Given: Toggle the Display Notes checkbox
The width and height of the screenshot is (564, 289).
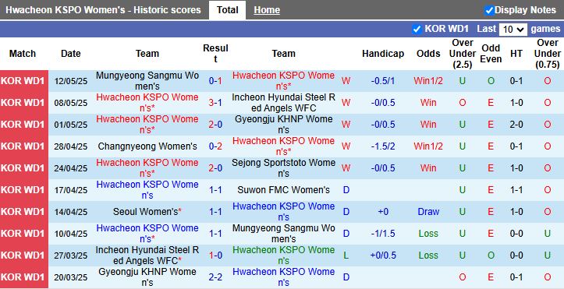Looking at the screenshot, I should pos(489,10).
